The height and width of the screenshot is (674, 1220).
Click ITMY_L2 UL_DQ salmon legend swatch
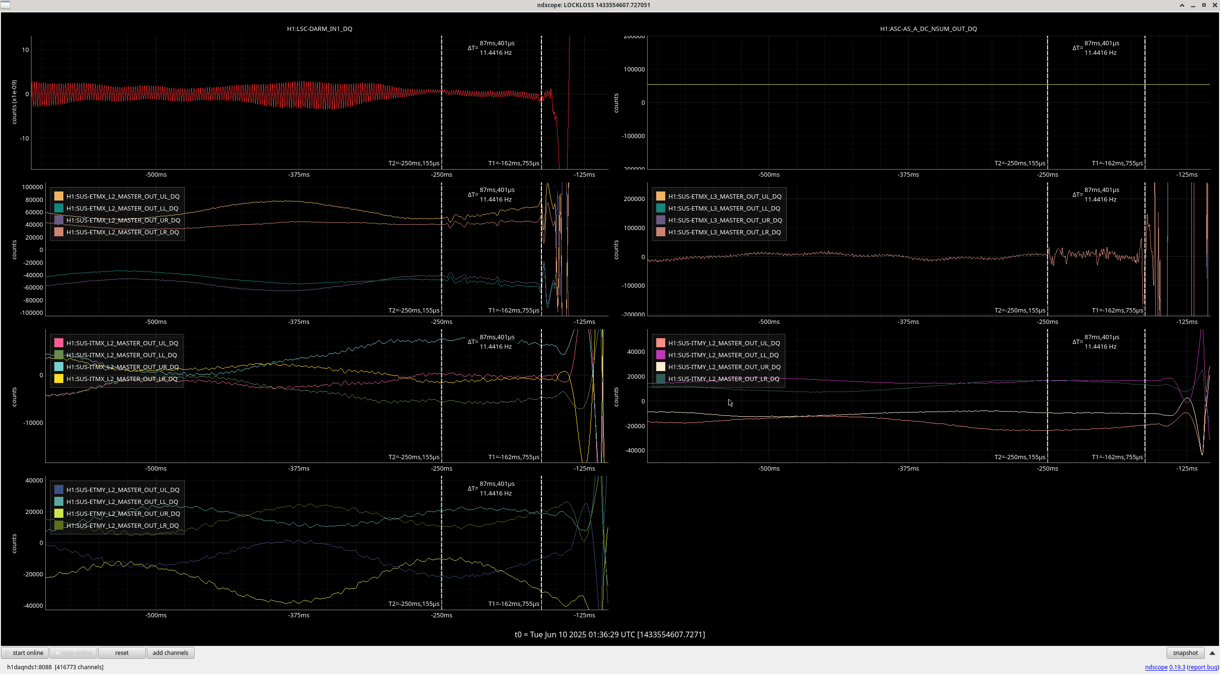(661, 343)
